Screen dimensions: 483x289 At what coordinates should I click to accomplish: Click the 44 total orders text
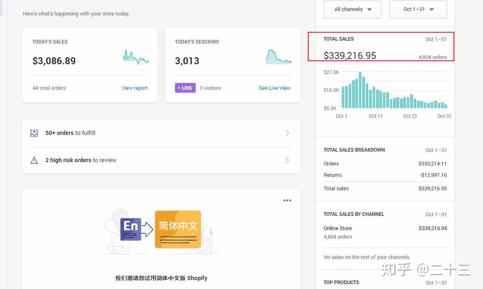pyautogui.click(x=49, y=88)
